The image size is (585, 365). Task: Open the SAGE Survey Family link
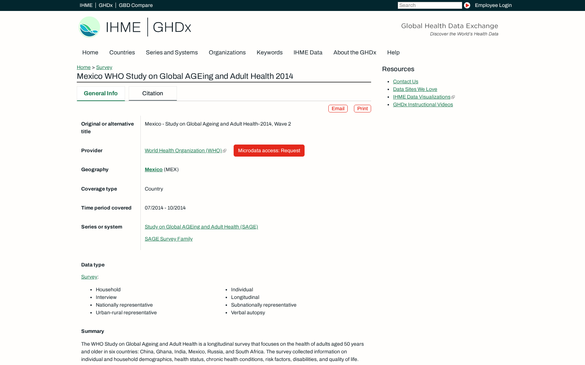tap(169, 239)
